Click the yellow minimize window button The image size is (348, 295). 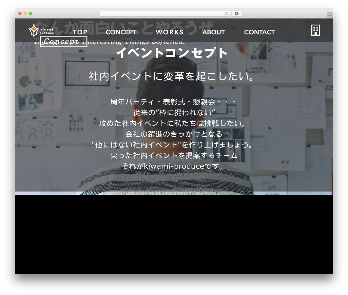click(x=25, y=14)
